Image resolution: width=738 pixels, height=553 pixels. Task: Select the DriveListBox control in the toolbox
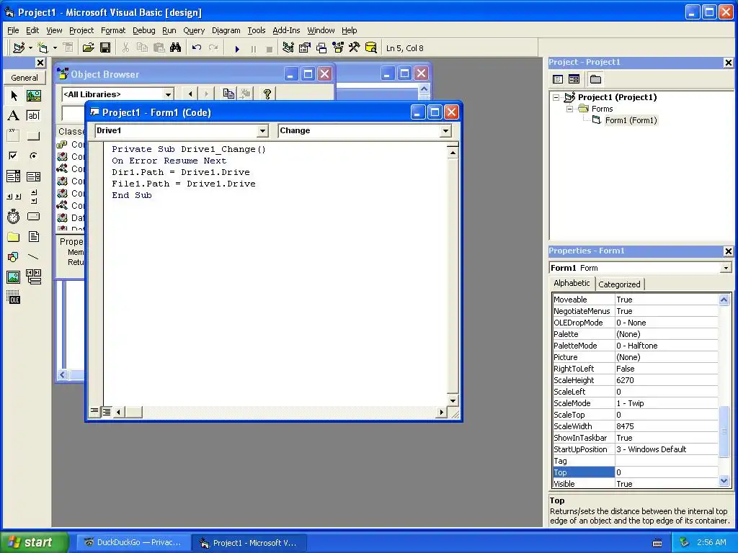click(x=33, y=216)
